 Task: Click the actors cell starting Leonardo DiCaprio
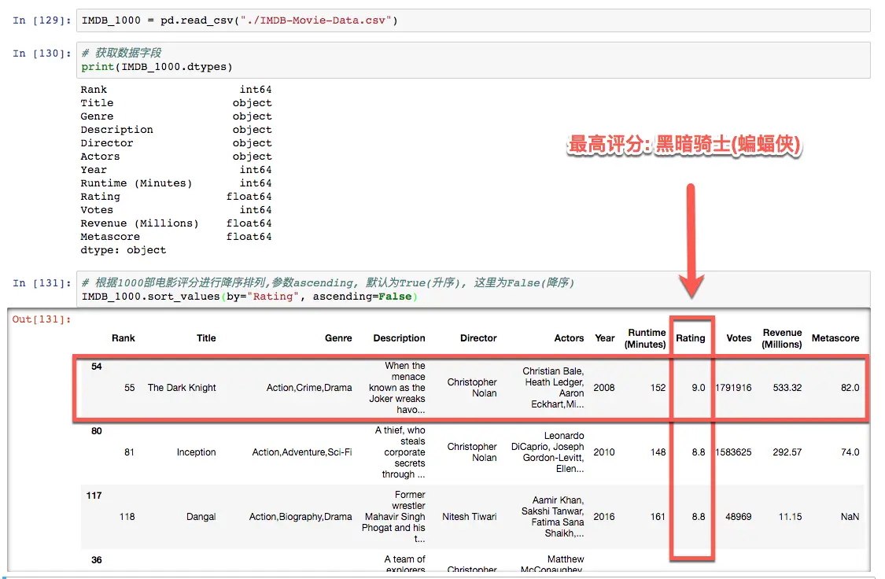(548, 452)
